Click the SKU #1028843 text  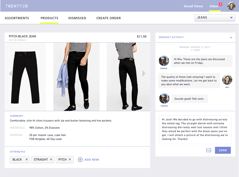point(17,40)
